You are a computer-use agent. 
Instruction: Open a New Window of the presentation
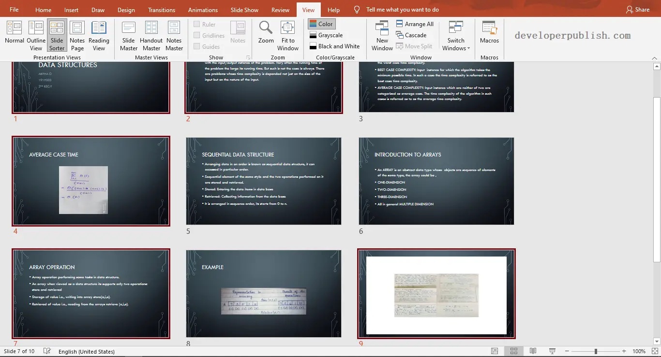(382, 34)
